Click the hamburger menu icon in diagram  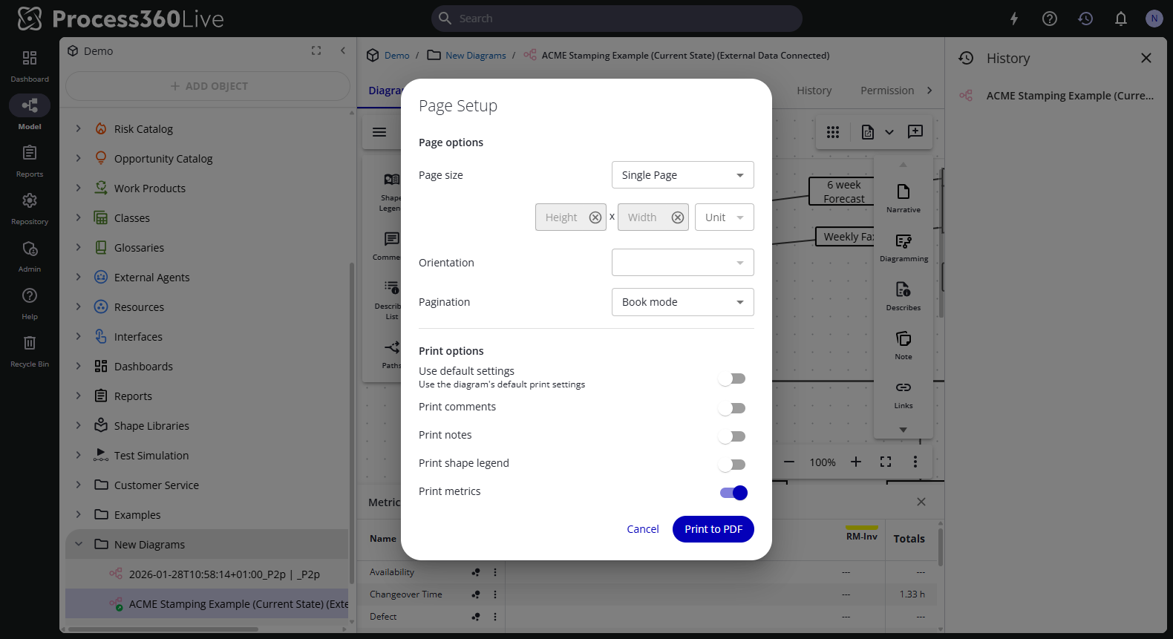coord(379,132)
